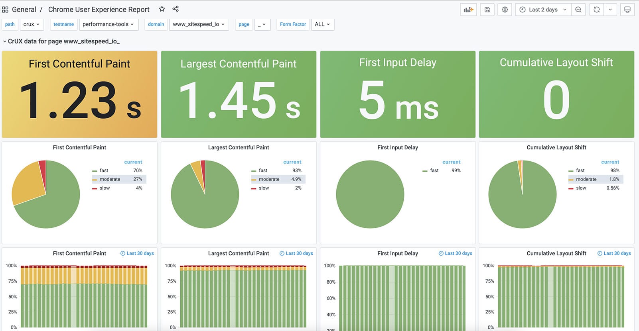639x331 pixels.
Task: Open First Contentful Paint pie panel title menu
Action: (x=79, y=147)
